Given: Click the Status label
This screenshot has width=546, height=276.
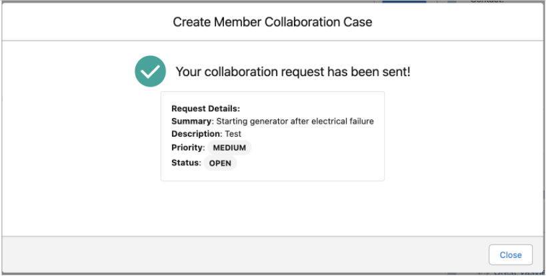Looking at the screenshot, I should click(x=185, y=163).
